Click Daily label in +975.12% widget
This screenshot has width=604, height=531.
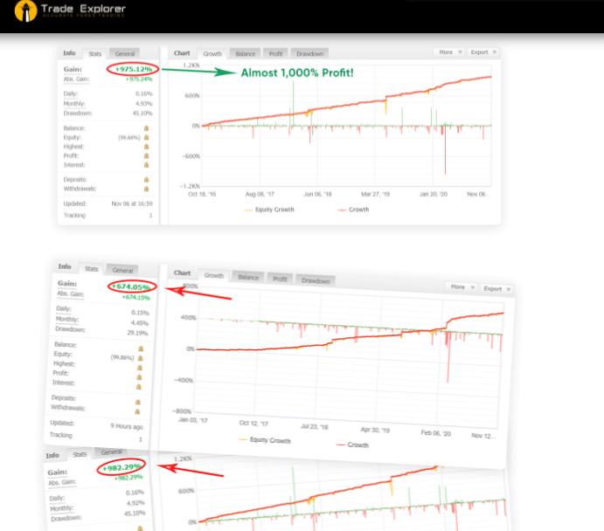tap(71, 93)
